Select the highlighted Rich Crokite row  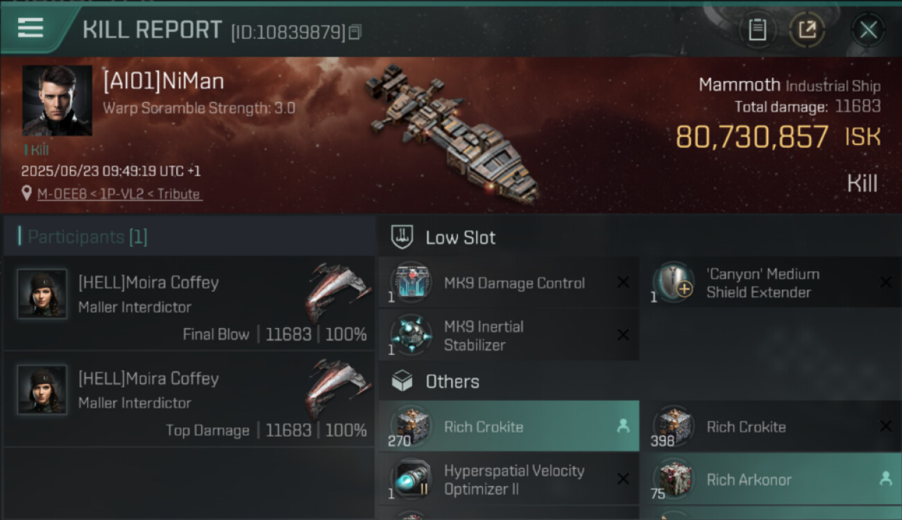coord(509,426)
